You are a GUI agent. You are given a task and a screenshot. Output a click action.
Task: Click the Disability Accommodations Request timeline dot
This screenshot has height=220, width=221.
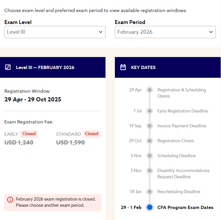tap(149, 171)
